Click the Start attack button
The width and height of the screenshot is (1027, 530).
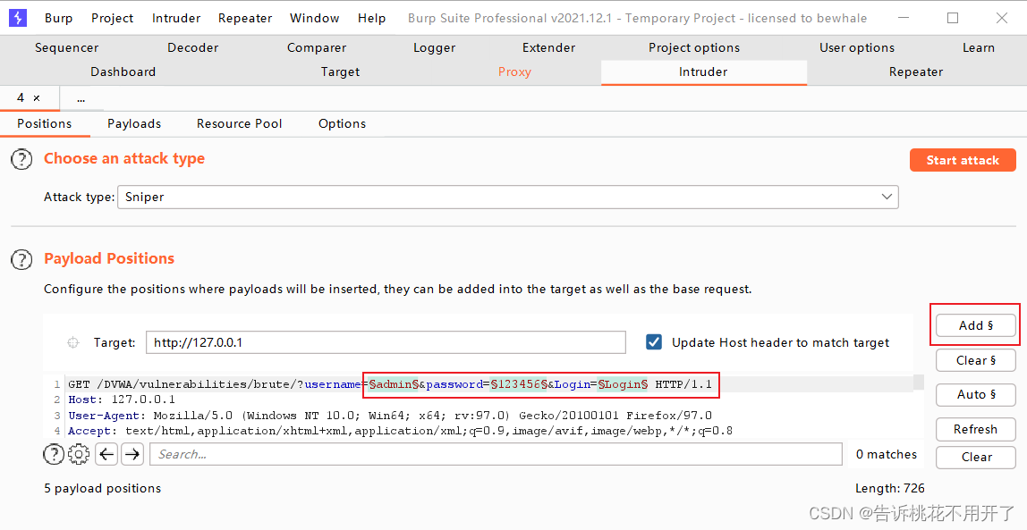pyautogui.click(x=963, y=160)
